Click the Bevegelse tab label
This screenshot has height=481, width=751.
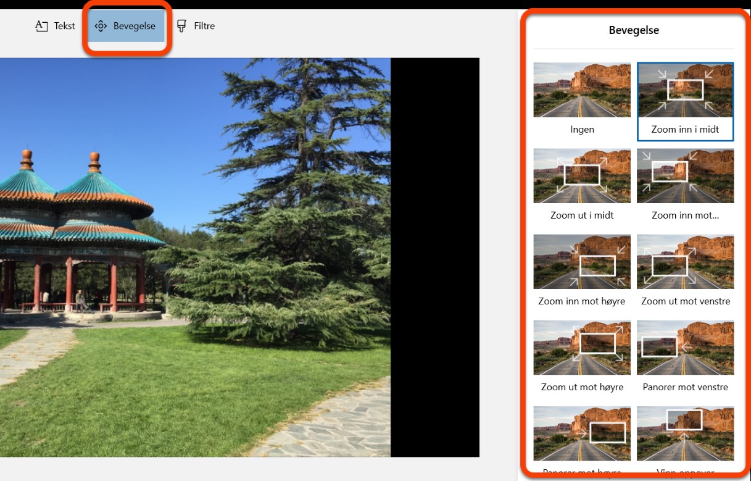click(x=135, y=26)
